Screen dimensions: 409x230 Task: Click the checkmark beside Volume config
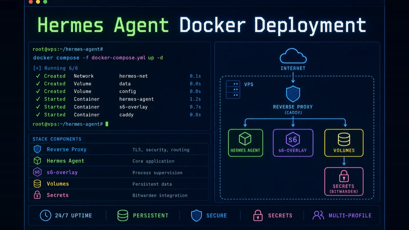(x=38, y=91)
